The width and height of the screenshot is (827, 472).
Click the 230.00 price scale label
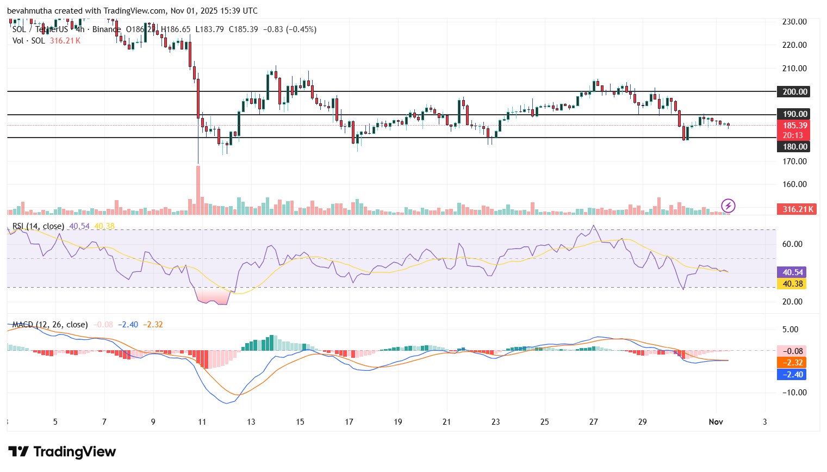(x=794, y=22)
